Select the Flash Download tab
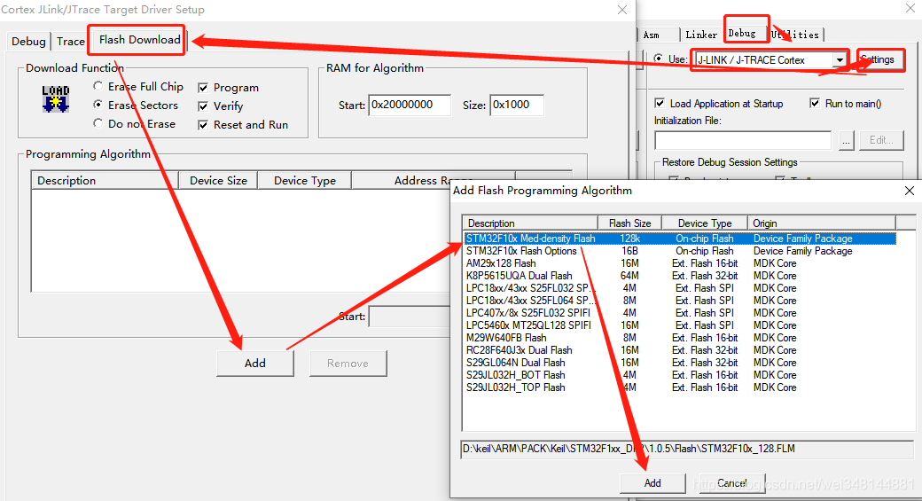Screen dimensions: 922x501 coord(139,39)
